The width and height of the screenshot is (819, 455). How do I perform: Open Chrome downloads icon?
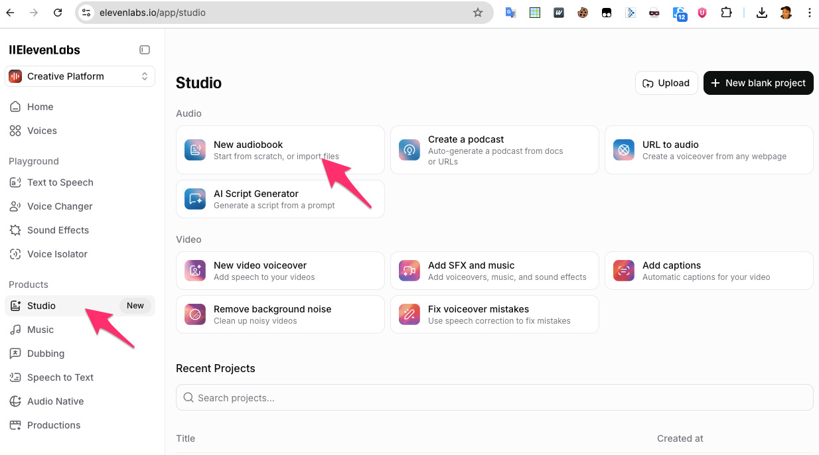[762, 13]
